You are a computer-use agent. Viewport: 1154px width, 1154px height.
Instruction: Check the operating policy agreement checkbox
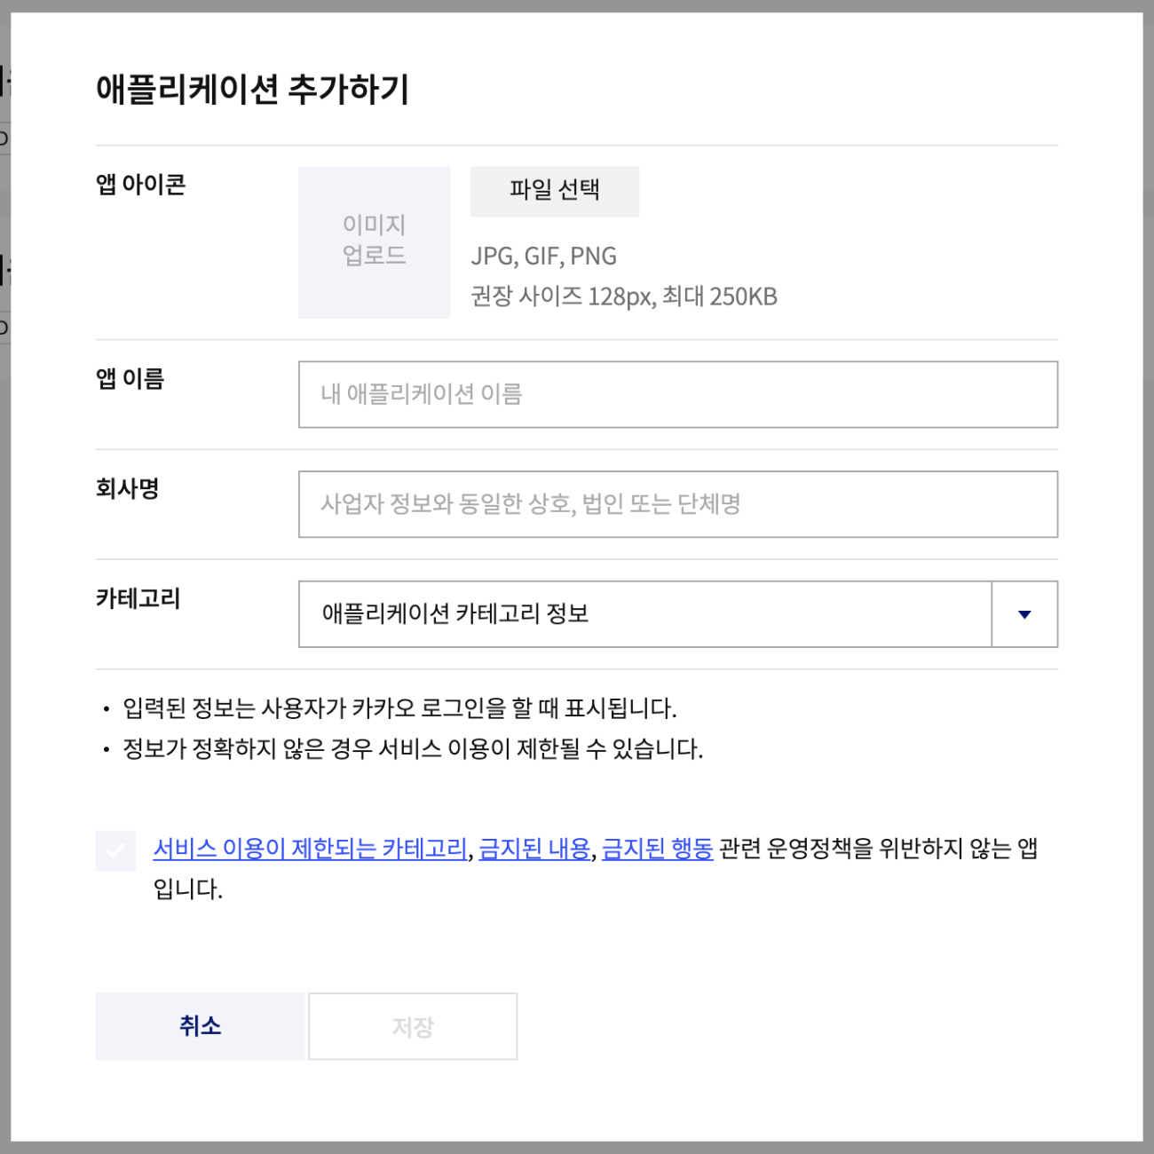click(x=115, y=850)
